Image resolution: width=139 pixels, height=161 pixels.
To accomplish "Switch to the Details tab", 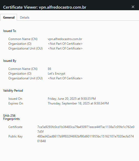I will 25,18.
